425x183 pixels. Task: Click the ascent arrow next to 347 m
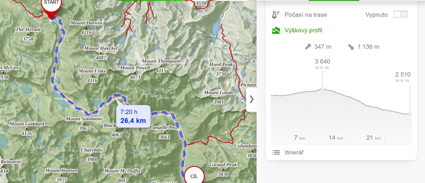(308, 47)
